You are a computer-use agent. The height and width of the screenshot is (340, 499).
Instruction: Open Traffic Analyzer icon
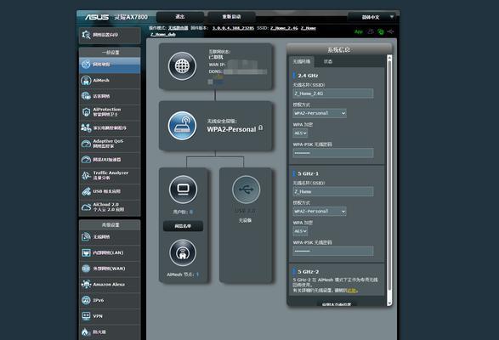pos(86,175)
